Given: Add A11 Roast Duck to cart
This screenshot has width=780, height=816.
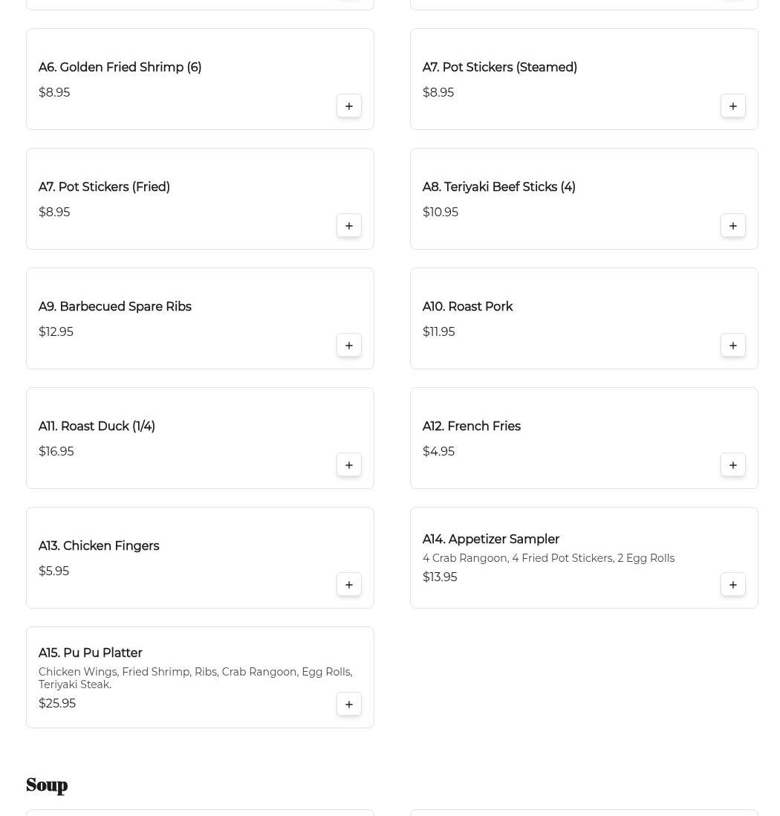Looking at the screenshot, I should 349,465.
